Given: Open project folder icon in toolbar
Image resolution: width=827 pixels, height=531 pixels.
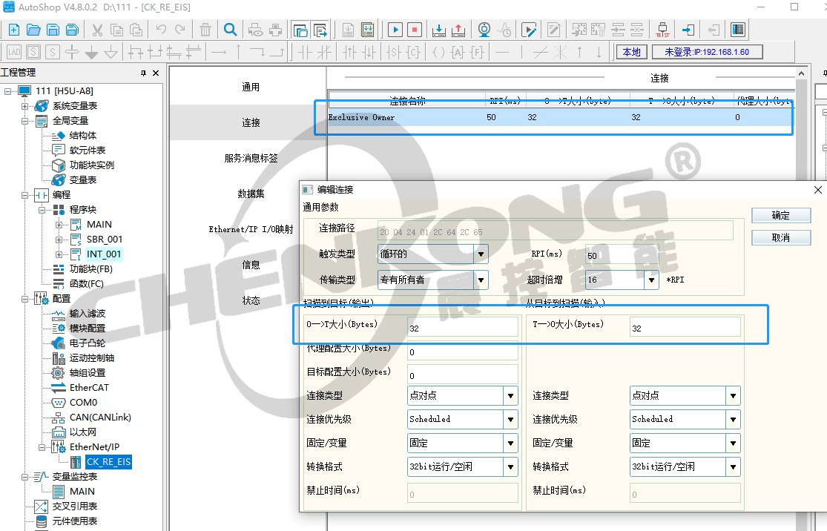Looking at the screenshot, I should (x=34, y=30).
